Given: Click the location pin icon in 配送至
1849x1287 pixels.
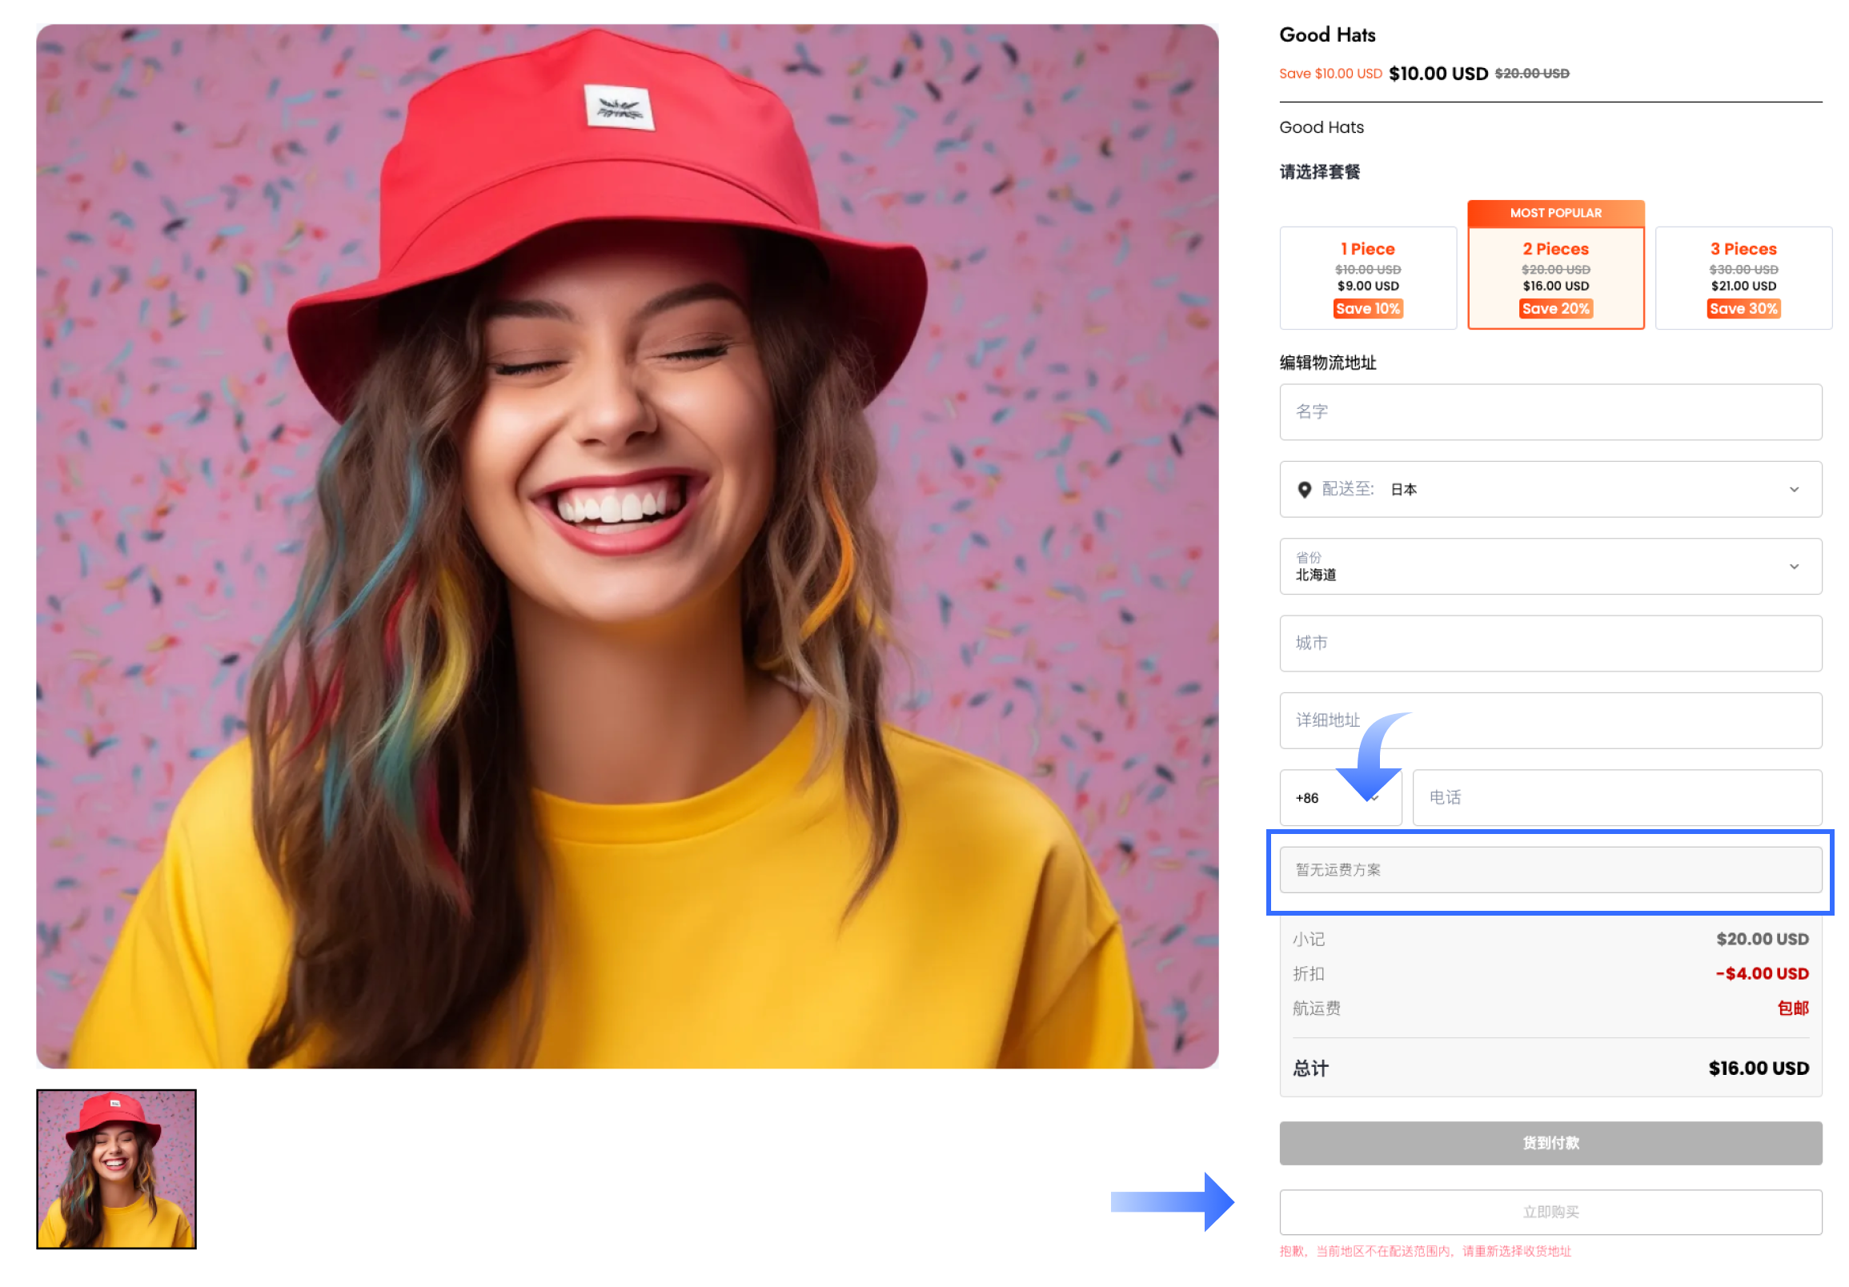Looking at the screenshot, I should [x=1304, y=490].
